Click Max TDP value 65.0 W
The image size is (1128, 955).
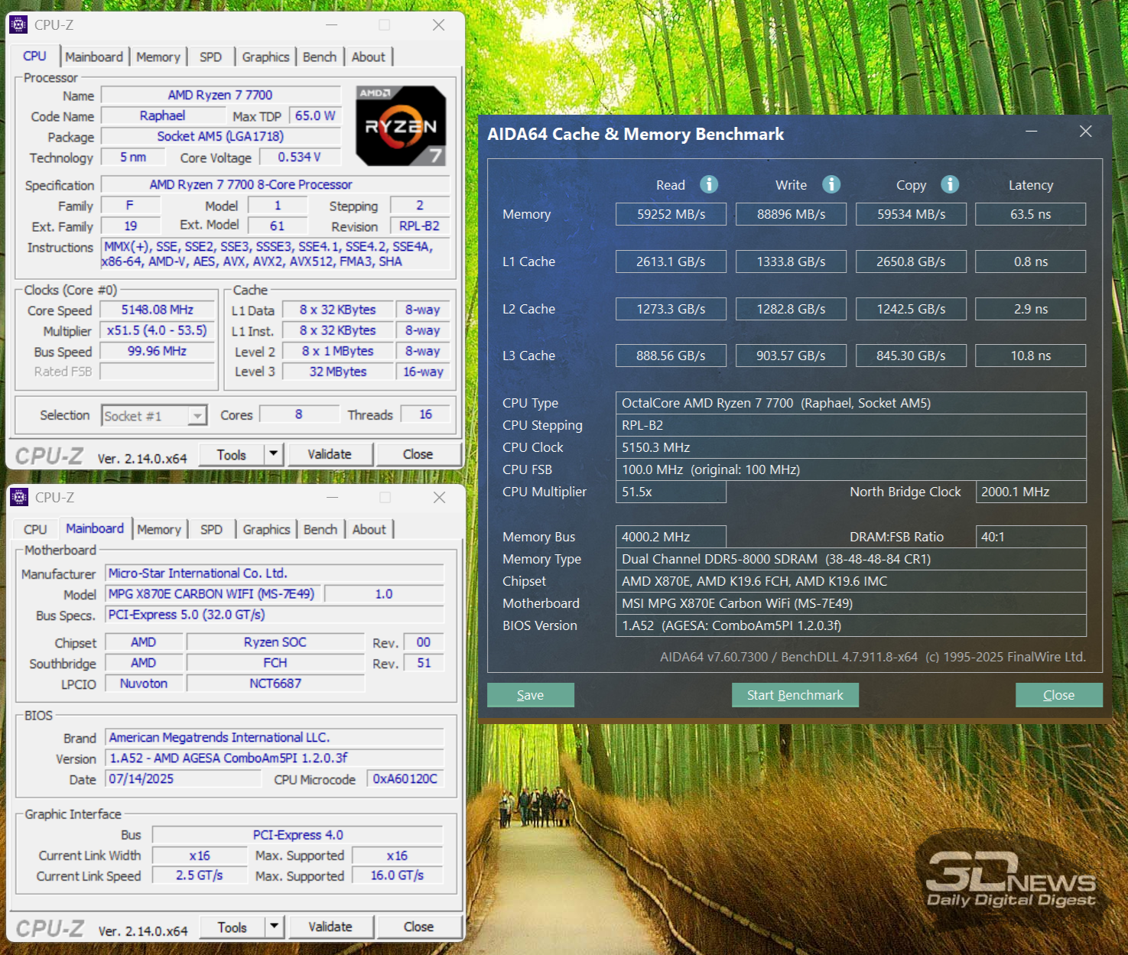click(315, 116)
